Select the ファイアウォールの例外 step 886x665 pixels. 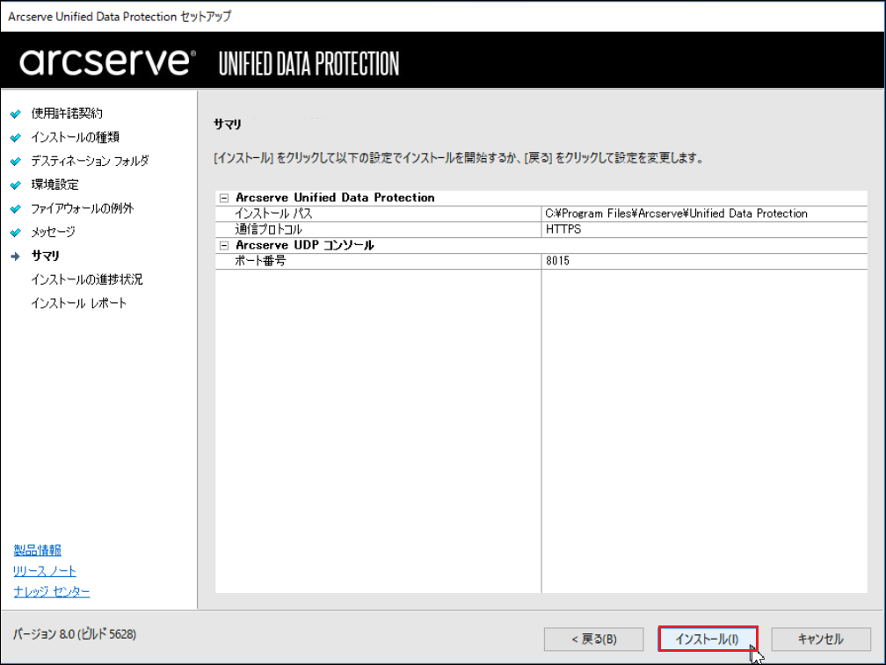tap(83, 208)
